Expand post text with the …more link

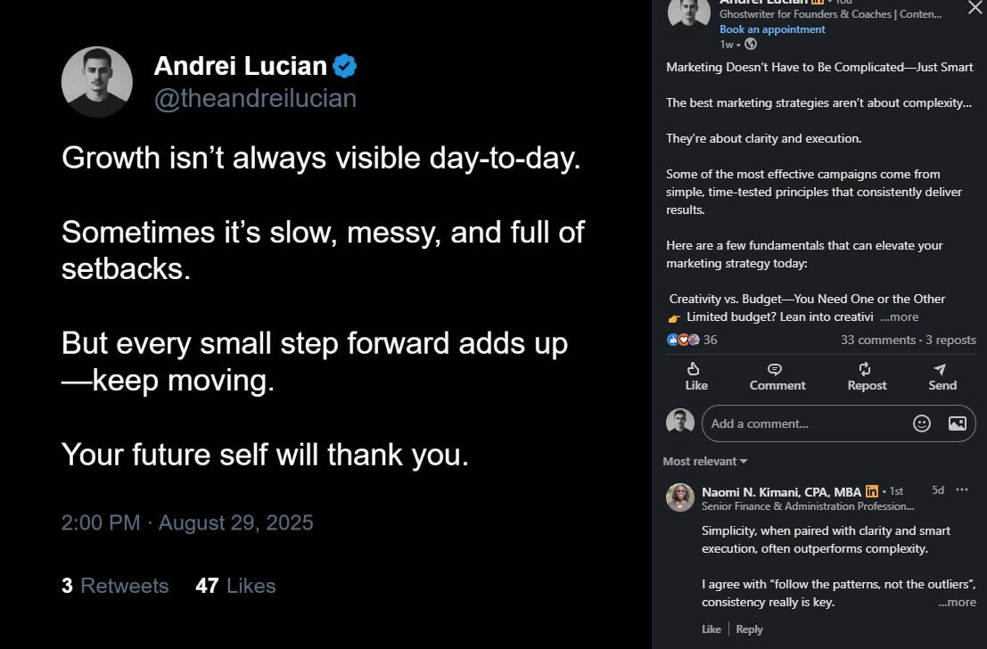899,316
